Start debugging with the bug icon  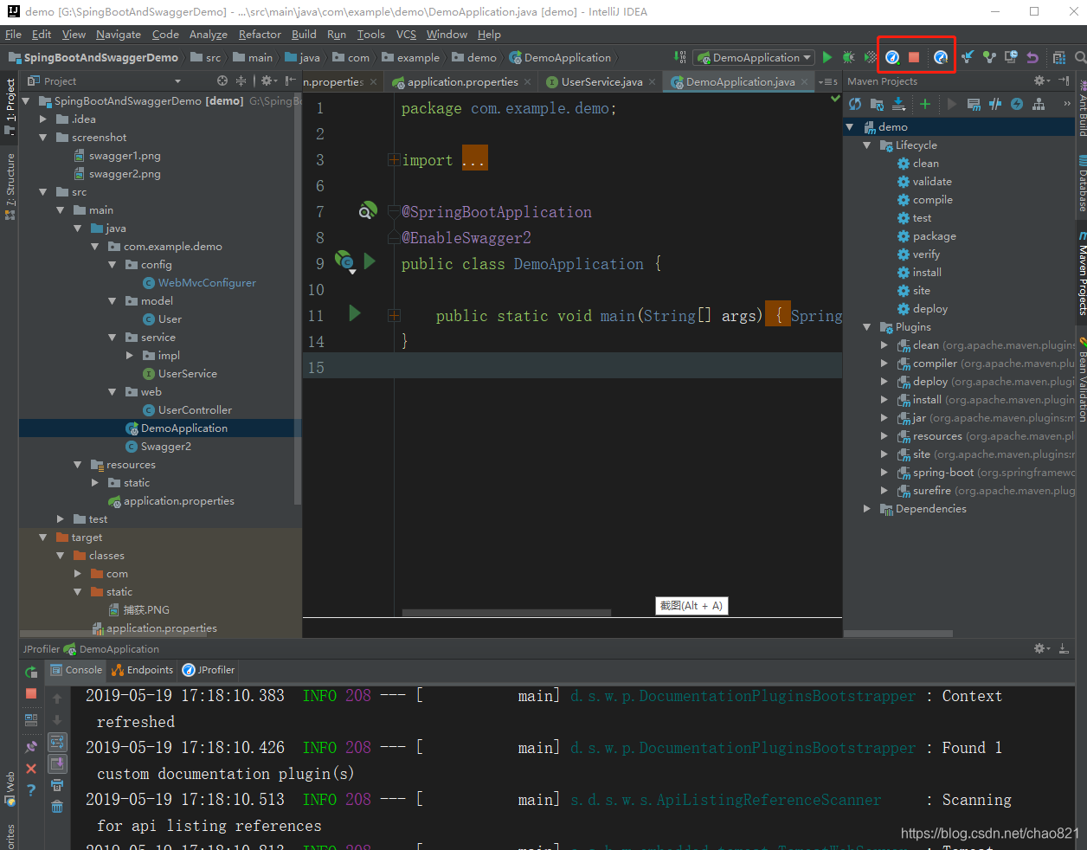coord(848,57)
